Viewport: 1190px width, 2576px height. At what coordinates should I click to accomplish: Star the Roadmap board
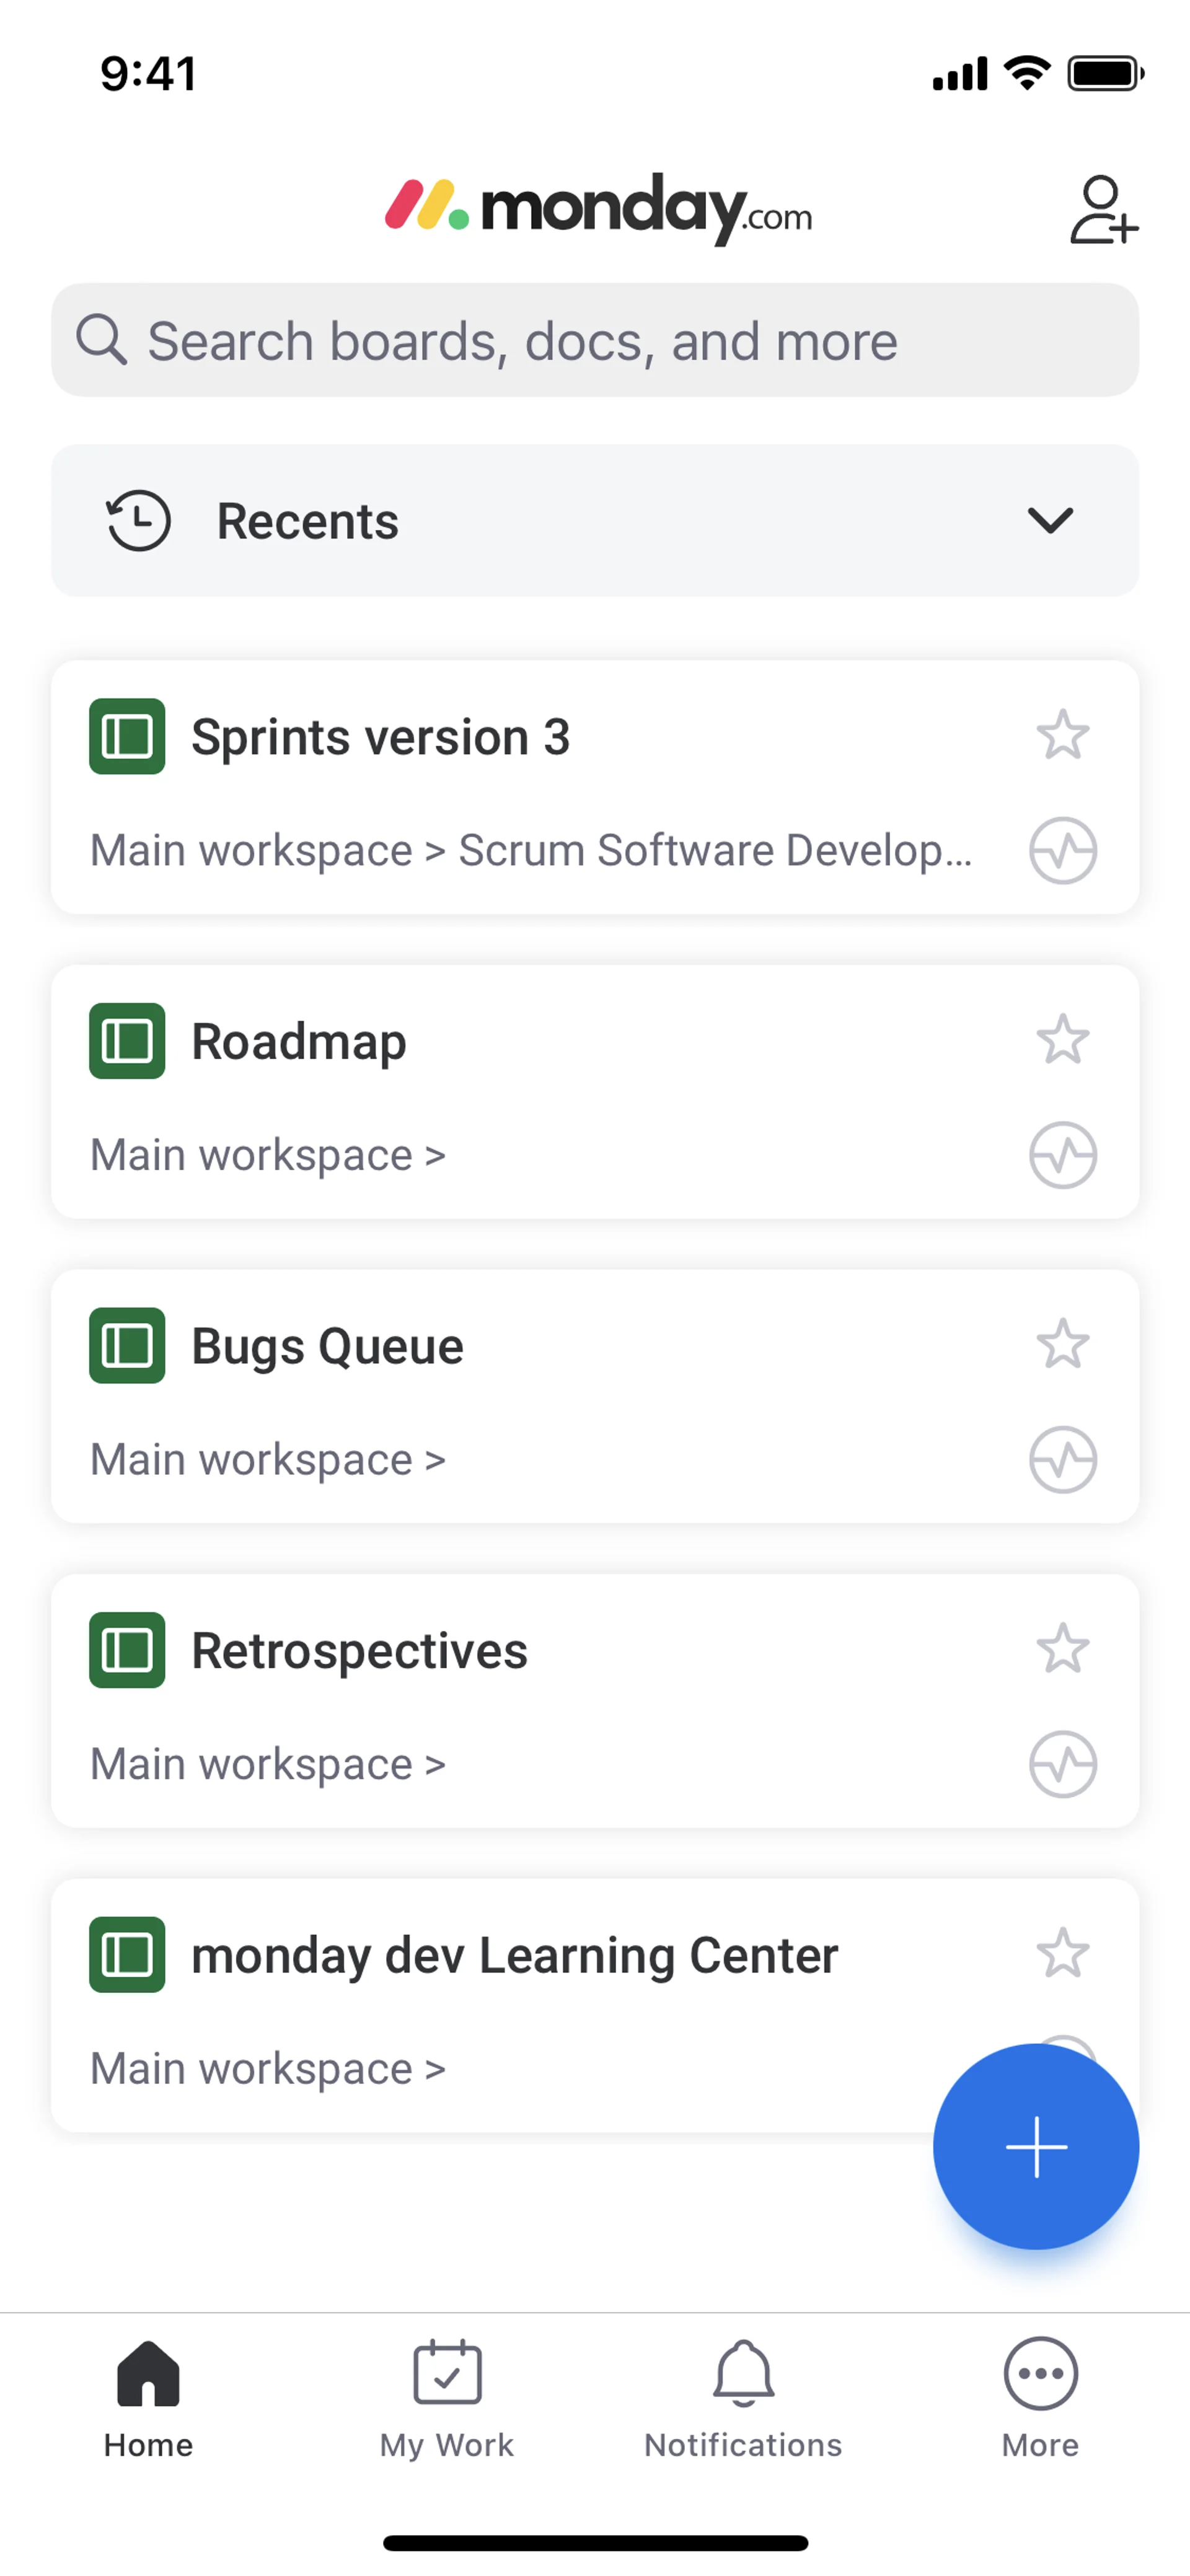[x=1062, y=1040]
